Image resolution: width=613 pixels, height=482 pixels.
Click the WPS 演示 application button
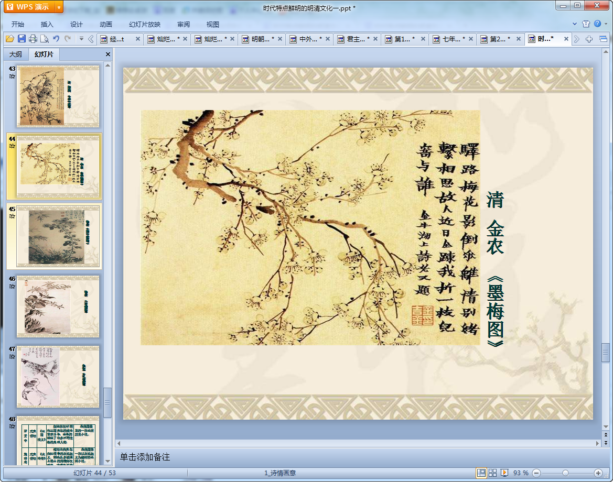click(30, 7)
